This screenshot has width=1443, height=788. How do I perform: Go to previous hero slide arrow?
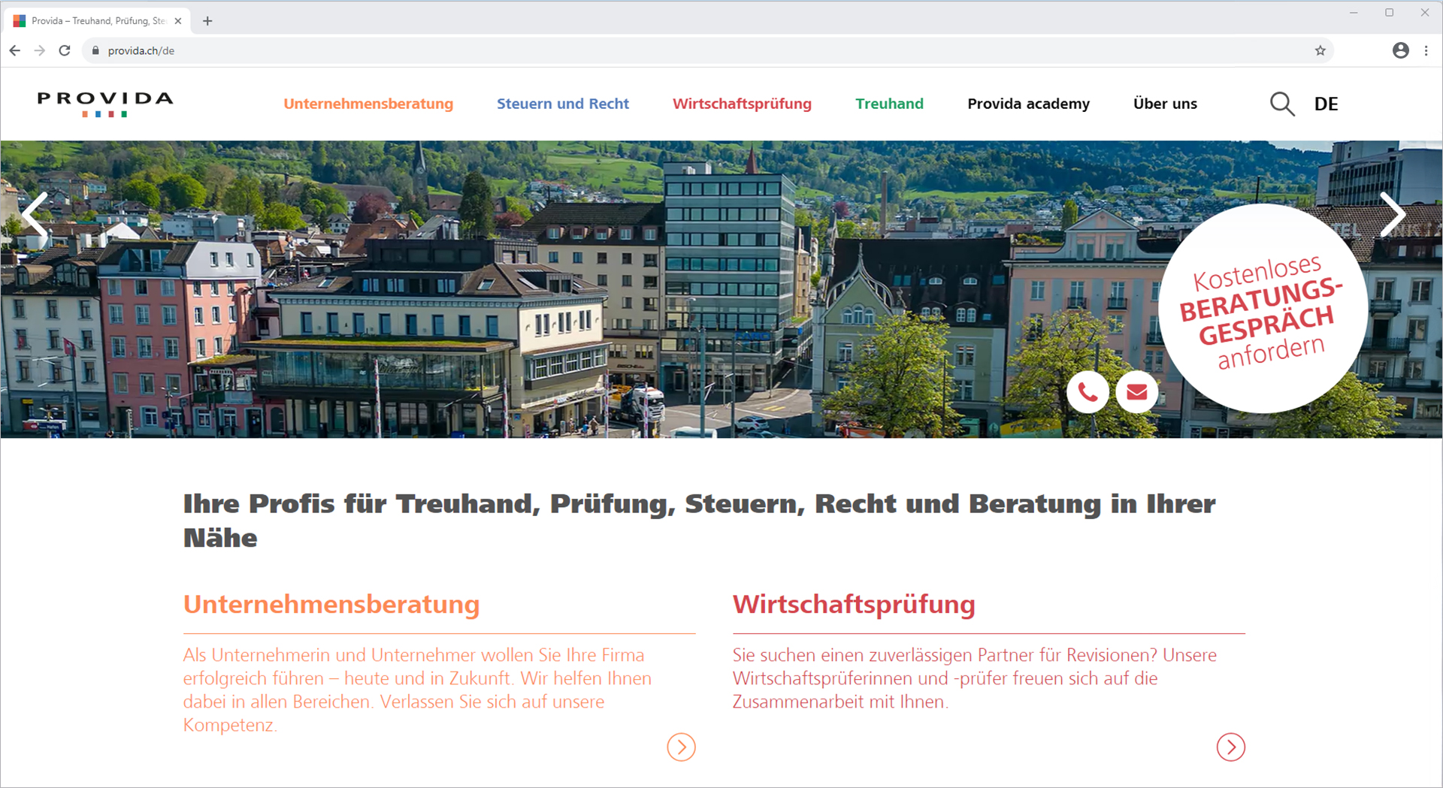click(x=35, y=216)
